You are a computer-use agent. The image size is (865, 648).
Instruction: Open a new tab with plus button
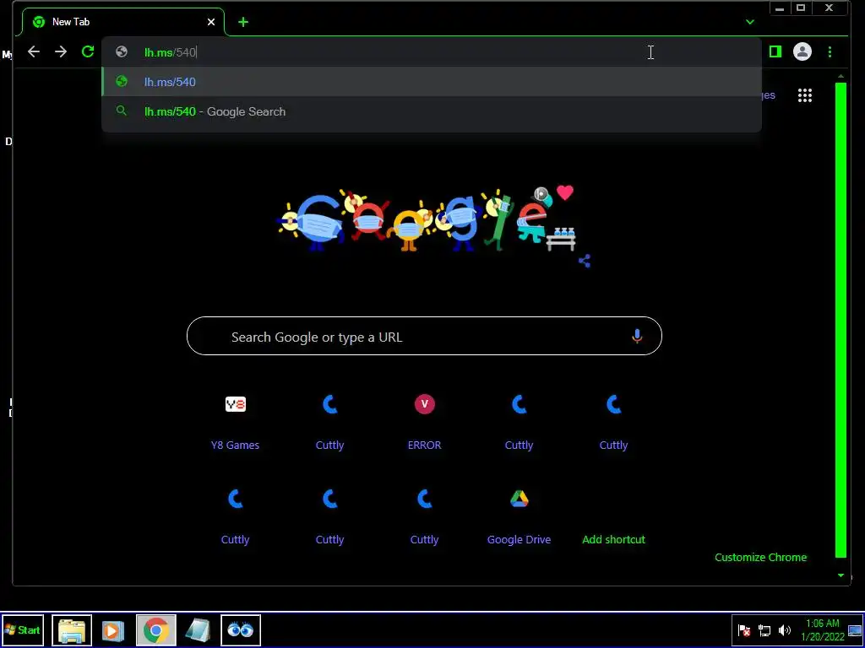243,22
